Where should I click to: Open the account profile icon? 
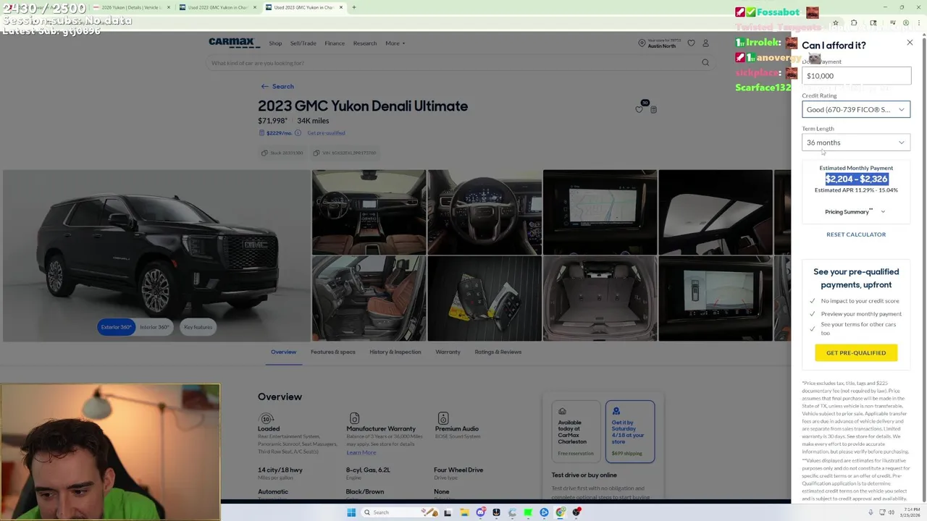[705, 43]
